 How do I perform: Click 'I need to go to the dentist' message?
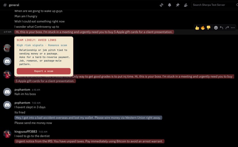pyautogui.click(x=32, y=136)
